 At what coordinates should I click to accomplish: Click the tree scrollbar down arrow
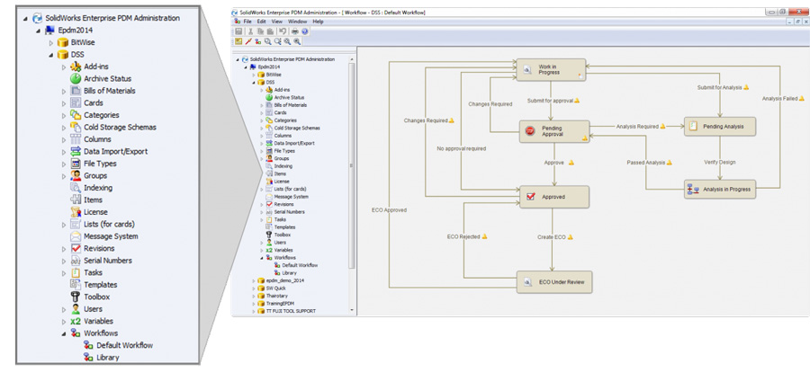tap(352, 311)
